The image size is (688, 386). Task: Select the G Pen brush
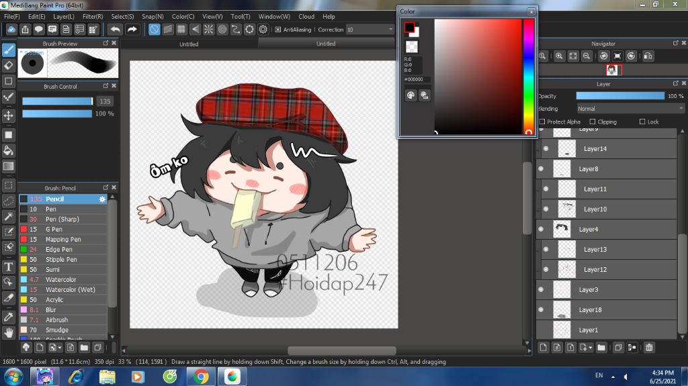pyautogui.click(x=63, y=229)
